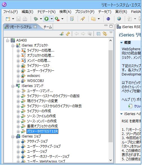Select アクティブ・ジョブ tree item
142x165 pixels.
[37, 141]
